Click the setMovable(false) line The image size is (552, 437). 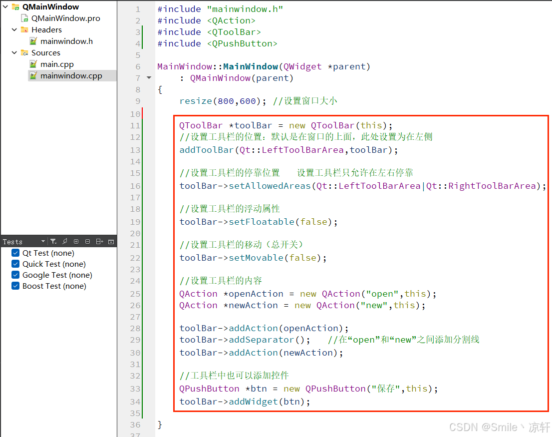[x=253, y=258]
